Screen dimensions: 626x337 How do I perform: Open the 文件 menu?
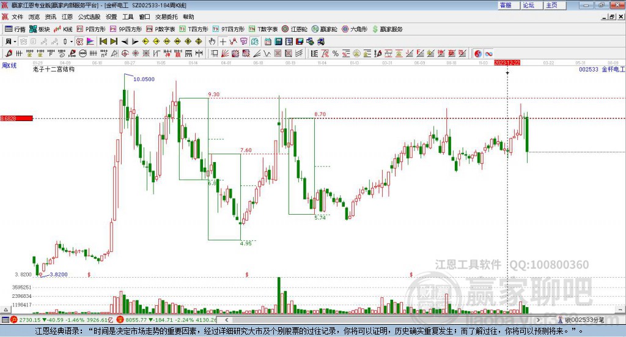17,17
